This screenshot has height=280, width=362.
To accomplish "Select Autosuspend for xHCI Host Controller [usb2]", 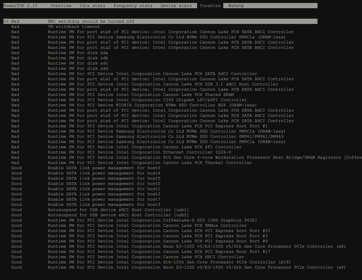I will (100, 215).
